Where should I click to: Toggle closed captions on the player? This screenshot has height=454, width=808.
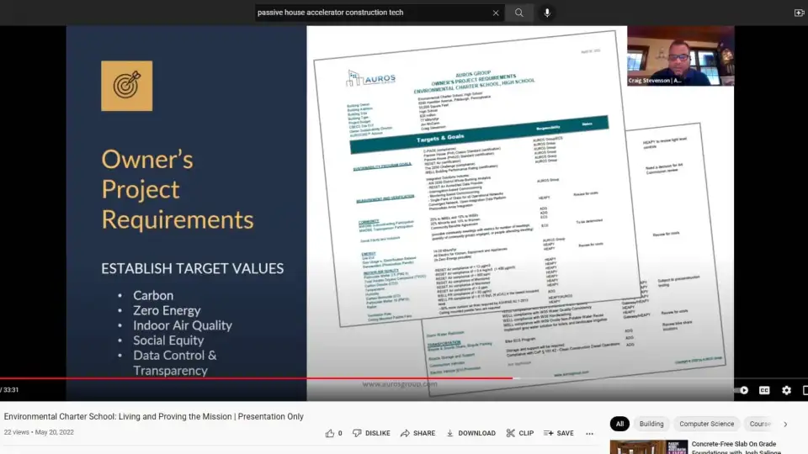click(764, 390)
